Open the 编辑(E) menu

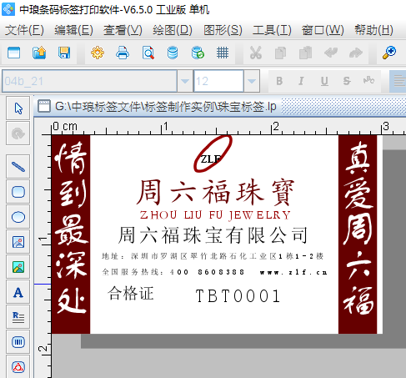pos(73,30)
